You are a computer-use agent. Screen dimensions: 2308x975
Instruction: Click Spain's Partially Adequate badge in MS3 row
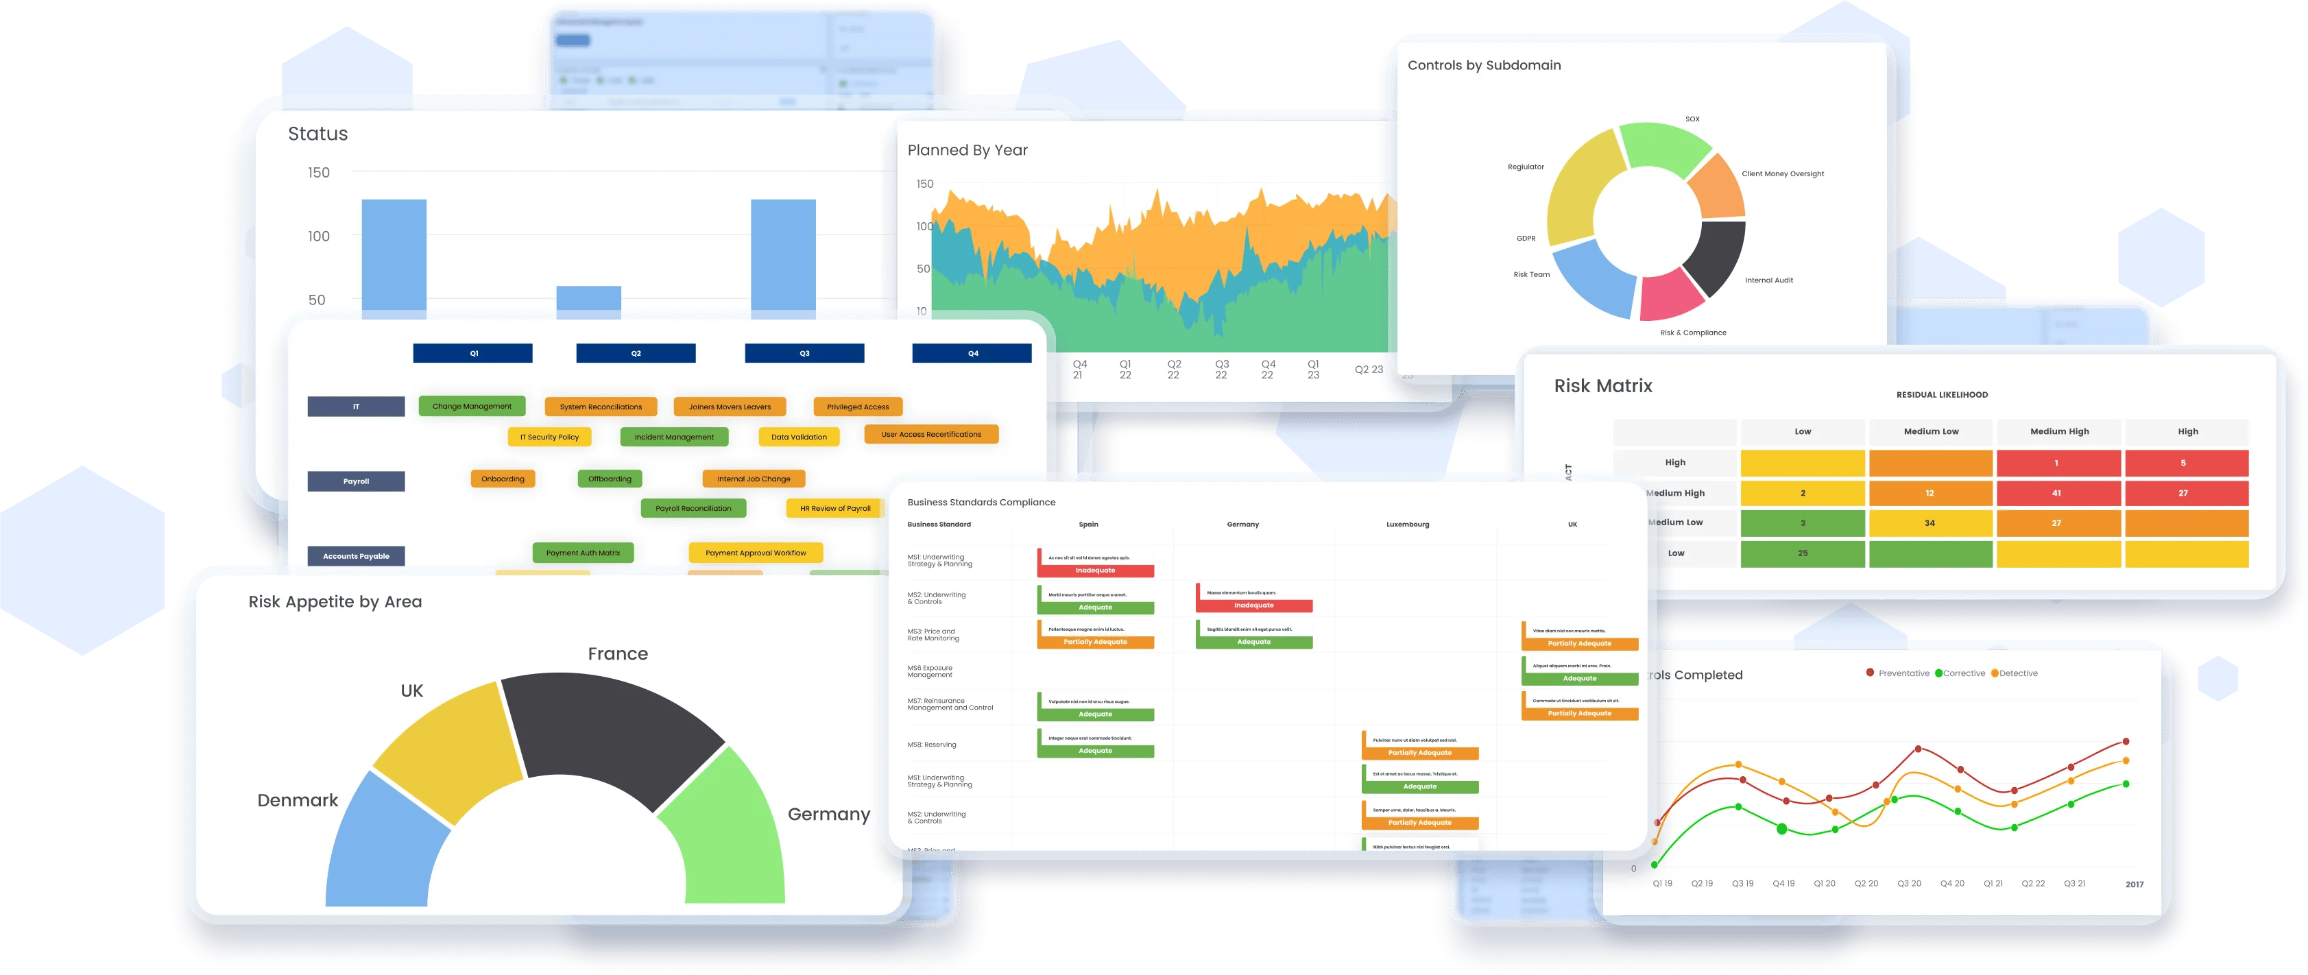coord(1095,642)
